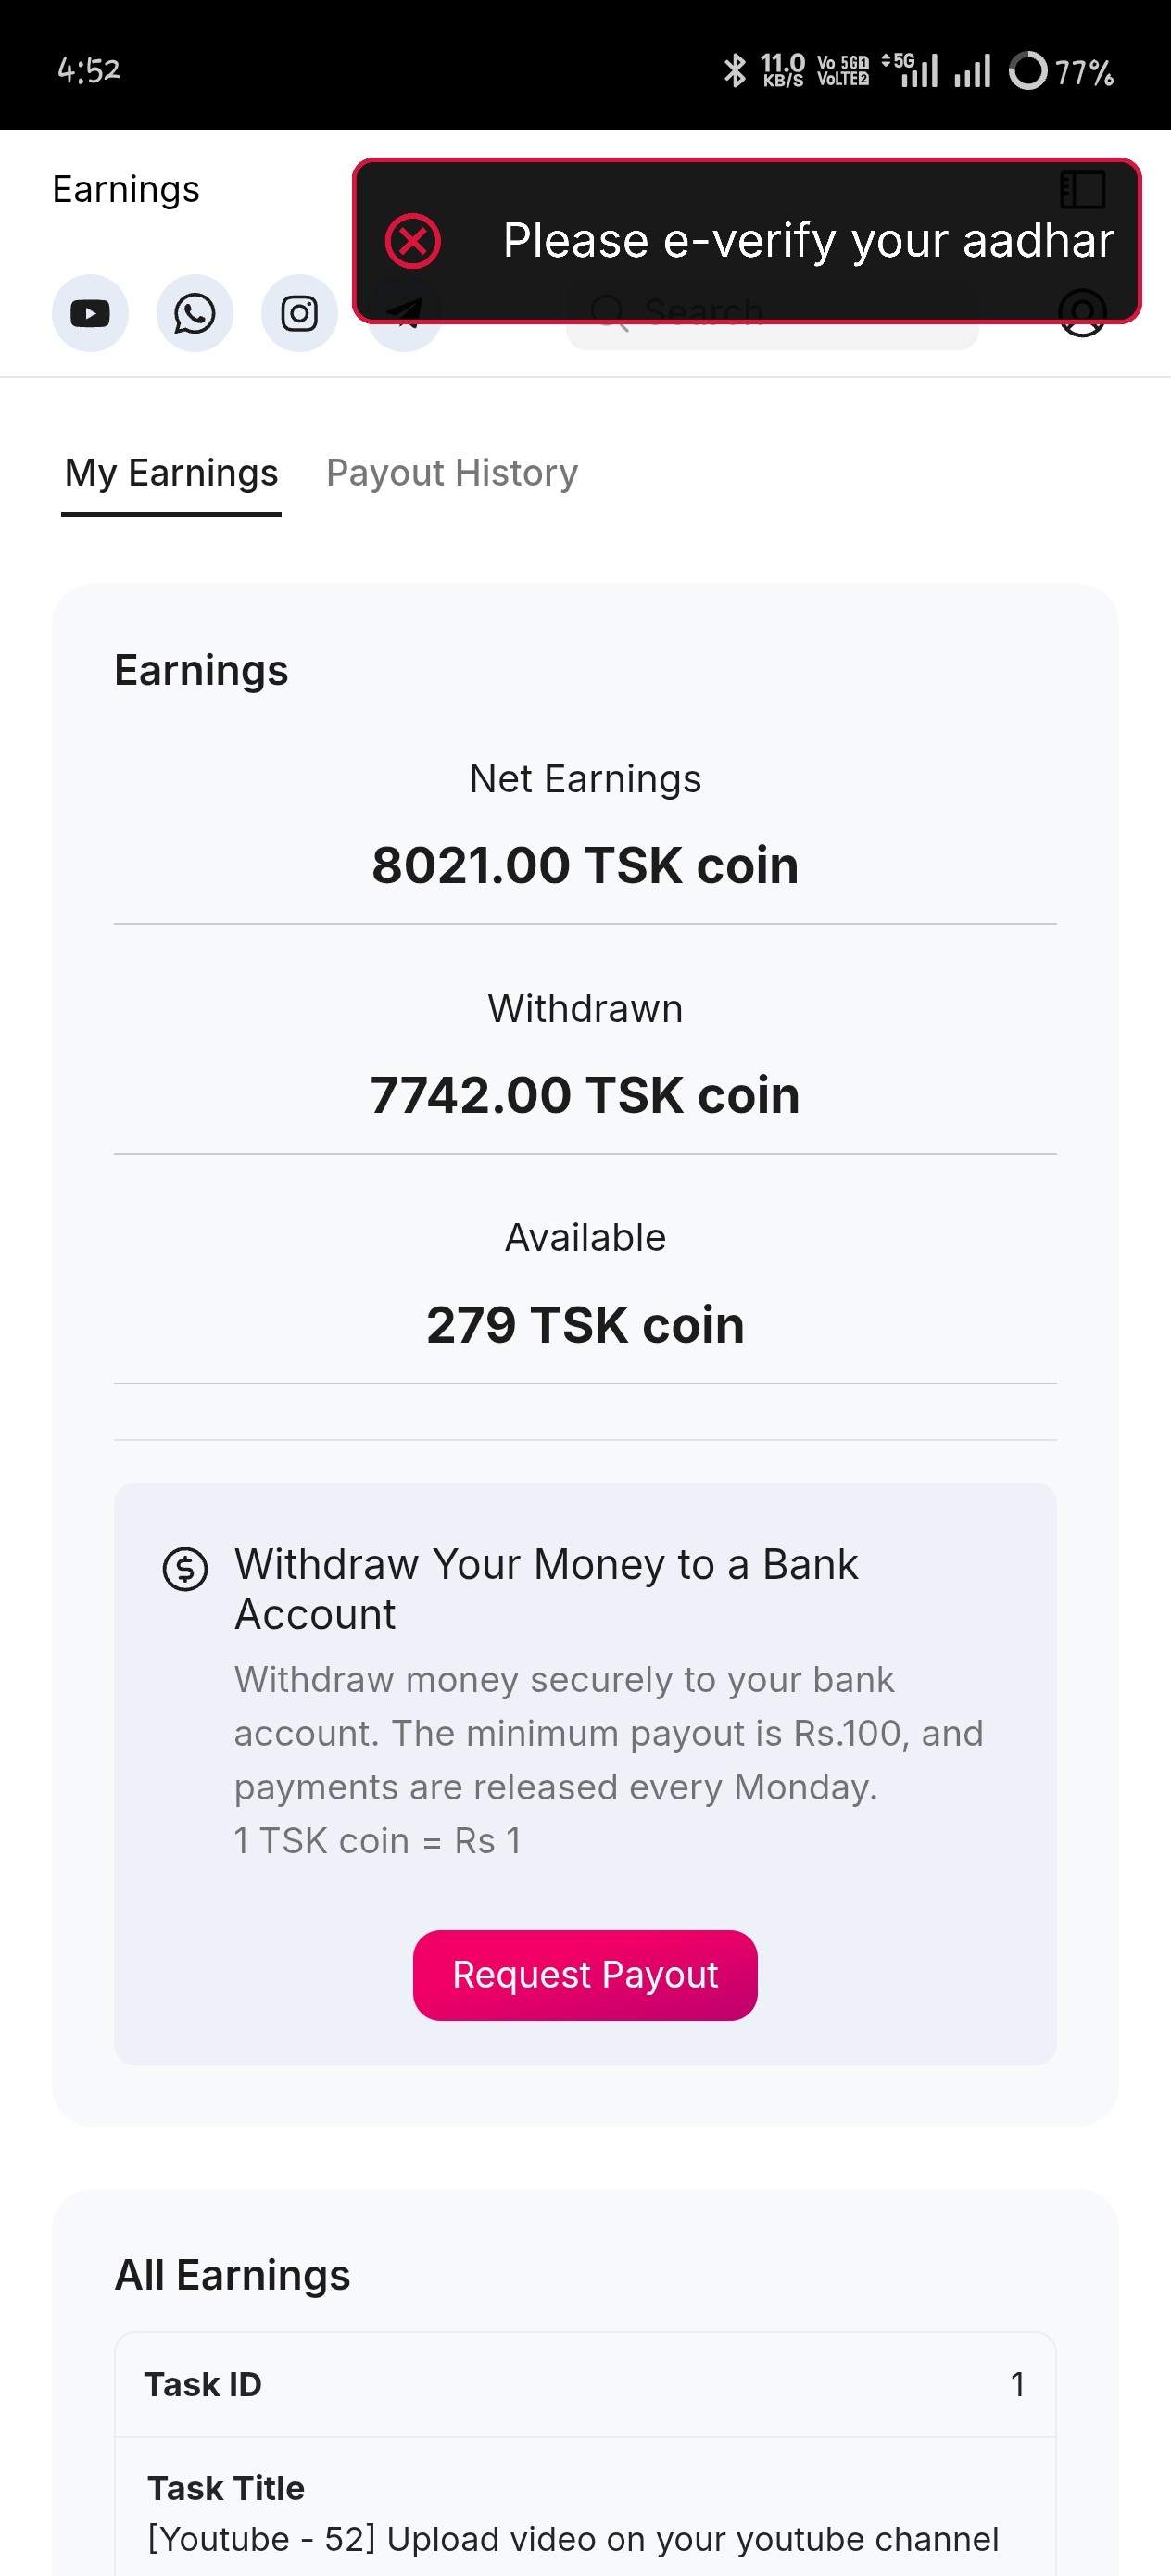Open the WhatsApp tasks icon

194,313
